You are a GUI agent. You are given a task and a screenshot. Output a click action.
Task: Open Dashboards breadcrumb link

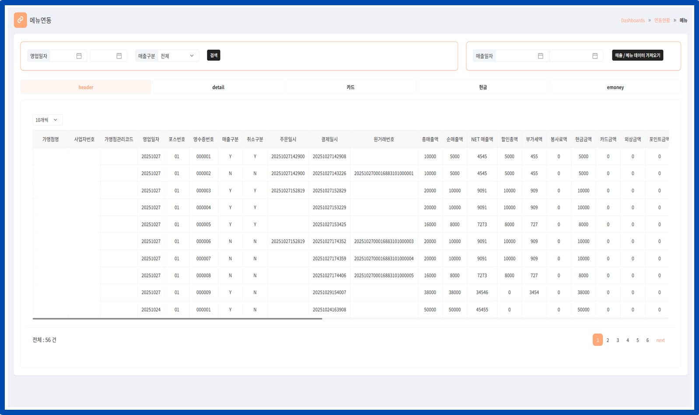(x=633, y=21)
